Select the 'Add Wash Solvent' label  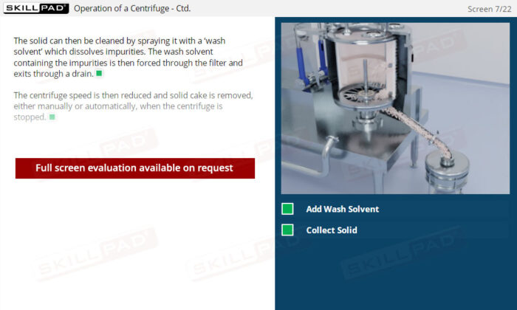pos(343,209)
